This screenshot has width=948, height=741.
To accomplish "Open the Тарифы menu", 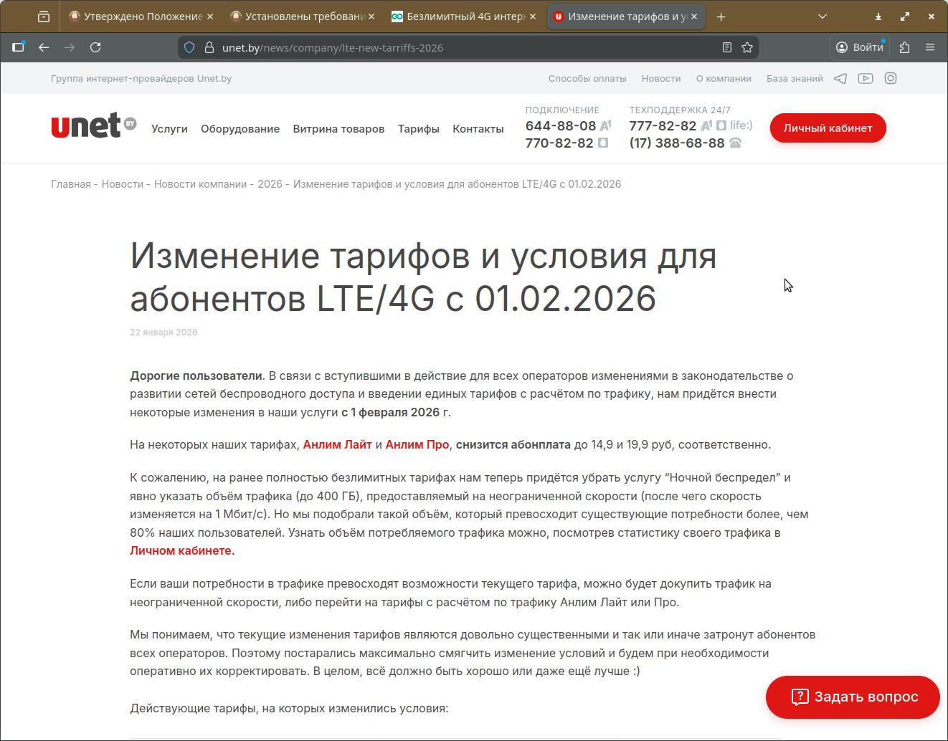I will click(x=419, y=129).
